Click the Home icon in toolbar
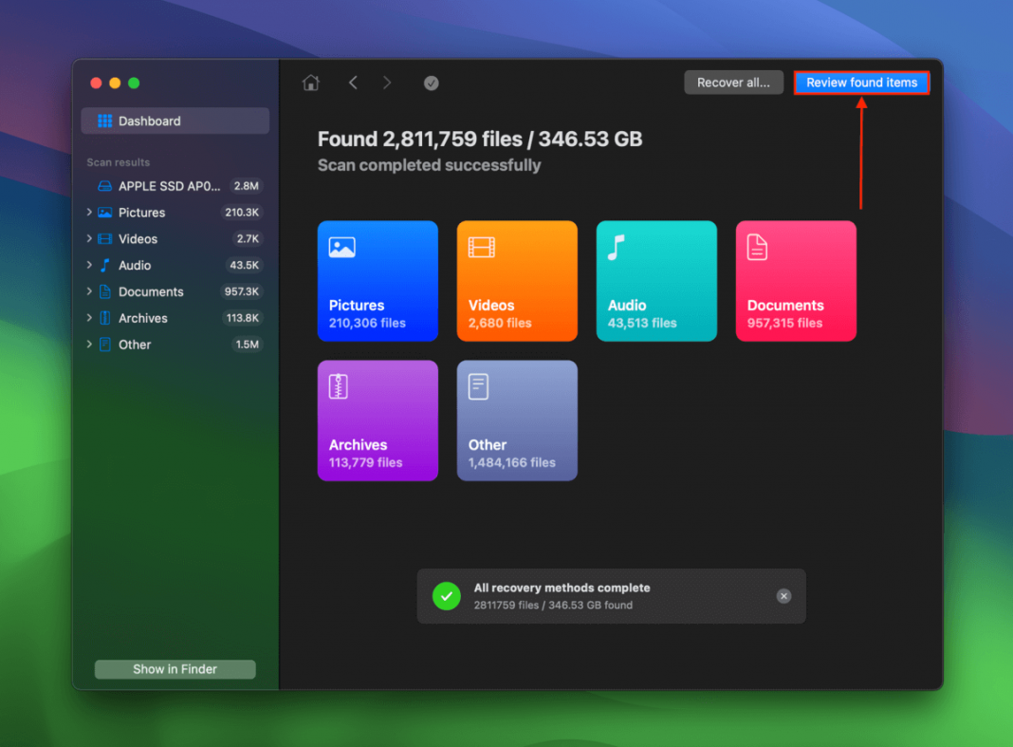 pyautogui.click(x=310, y=84)
